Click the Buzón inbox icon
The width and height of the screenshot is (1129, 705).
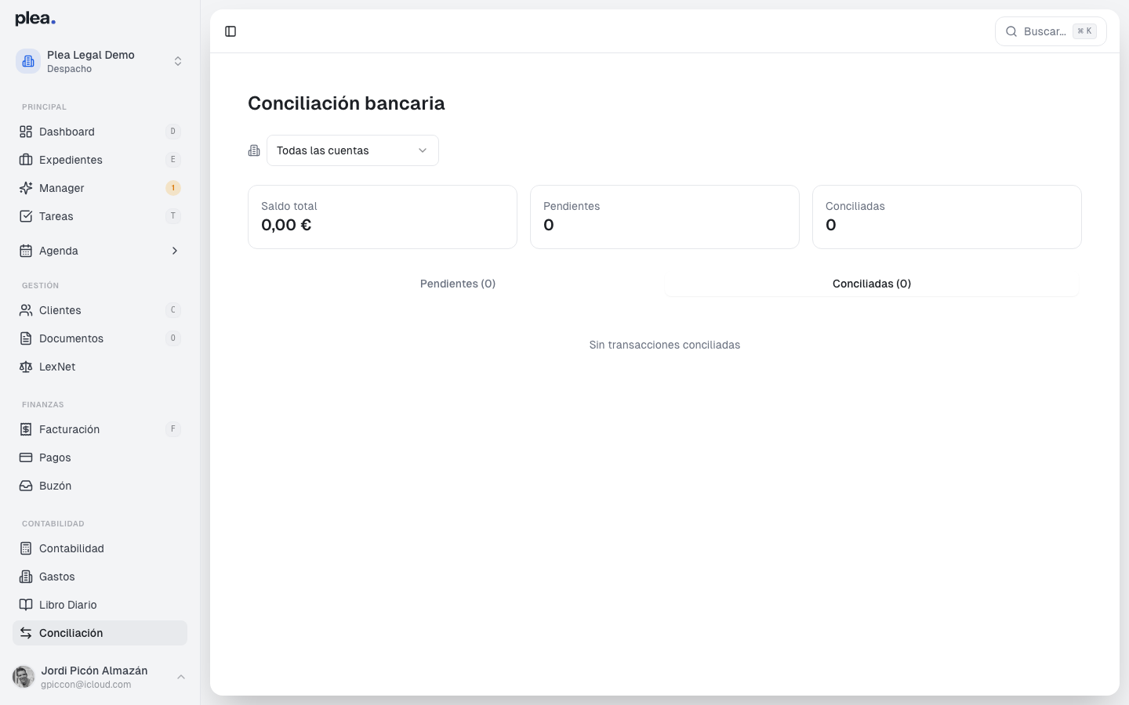click(25, 485)
